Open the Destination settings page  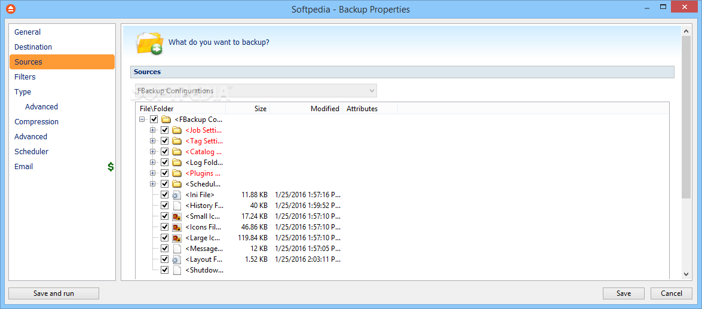(62, 47)
